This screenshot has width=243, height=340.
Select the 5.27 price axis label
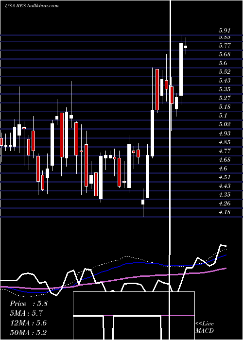pos(225,98)
